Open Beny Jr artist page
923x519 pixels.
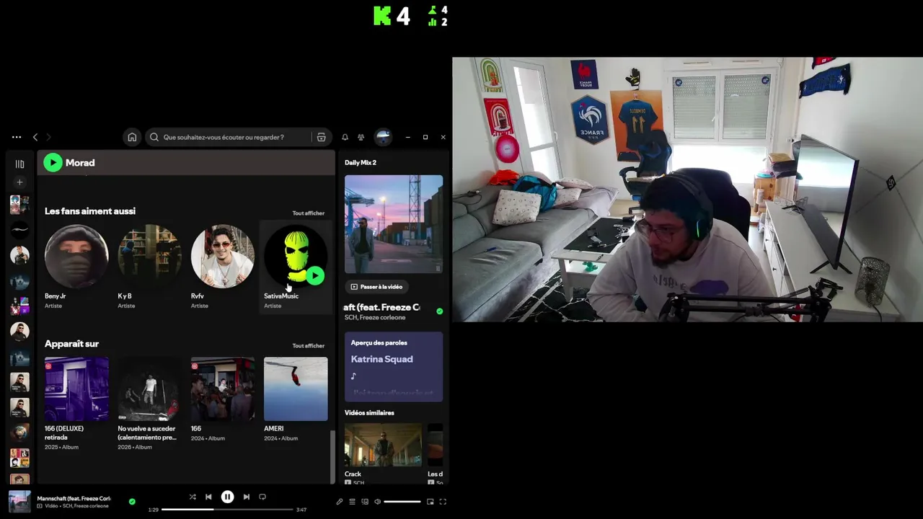coord(76,257)
